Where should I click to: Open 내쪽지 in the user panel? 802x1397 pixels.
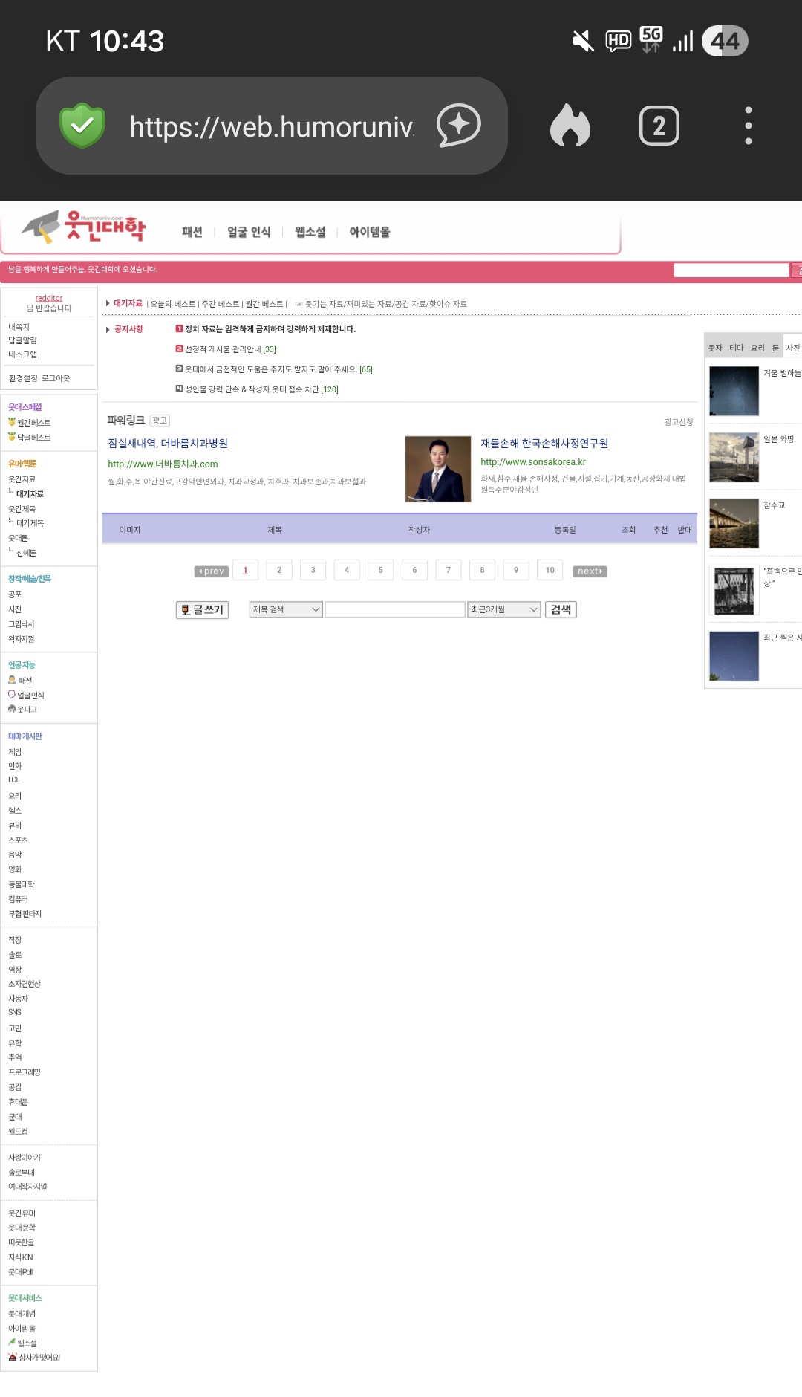pyautogui.click(x=19, y=327)
